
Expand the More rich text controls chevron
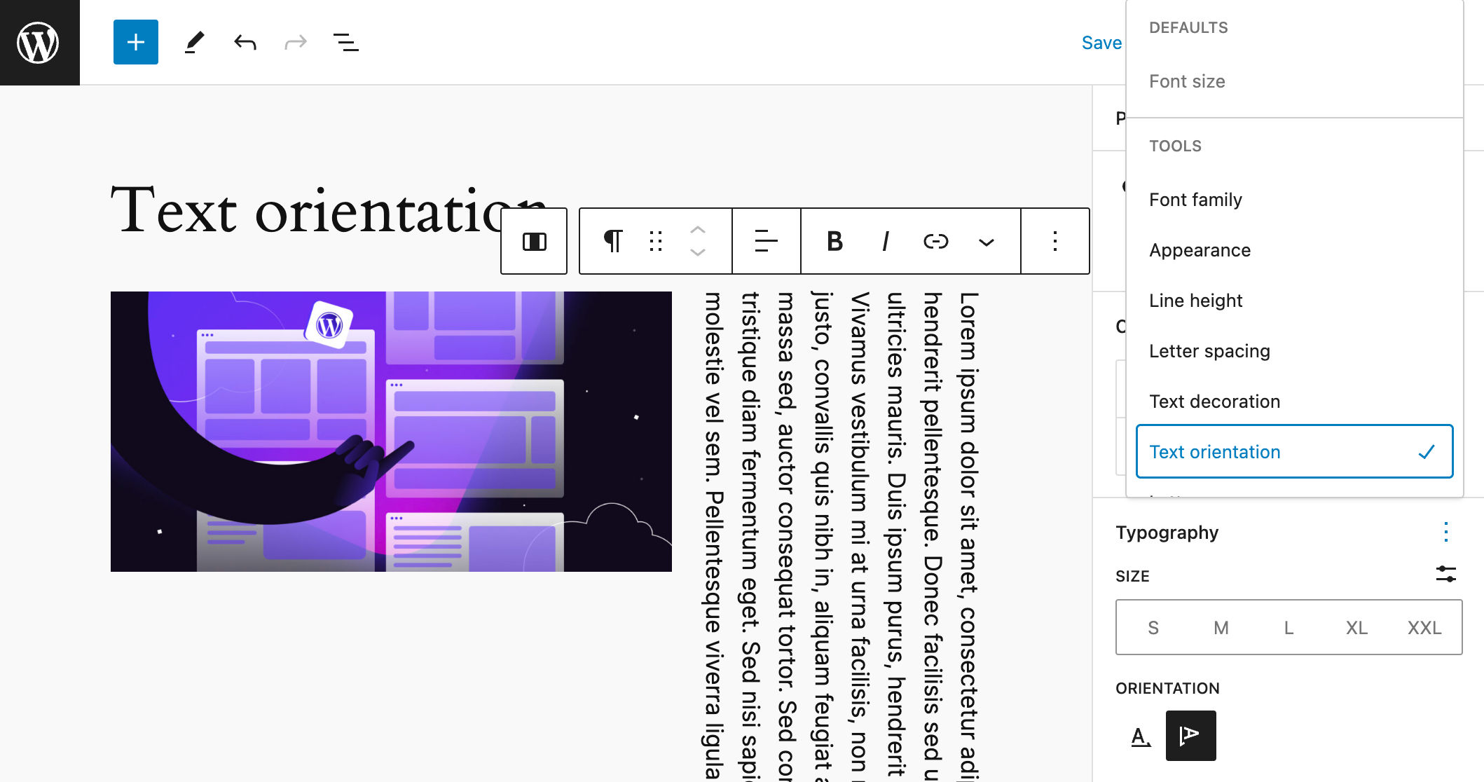(x=986, y=242)
